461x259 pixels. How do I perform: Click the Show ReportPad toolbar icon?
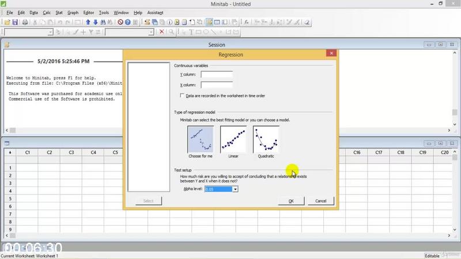coord(184,22)
